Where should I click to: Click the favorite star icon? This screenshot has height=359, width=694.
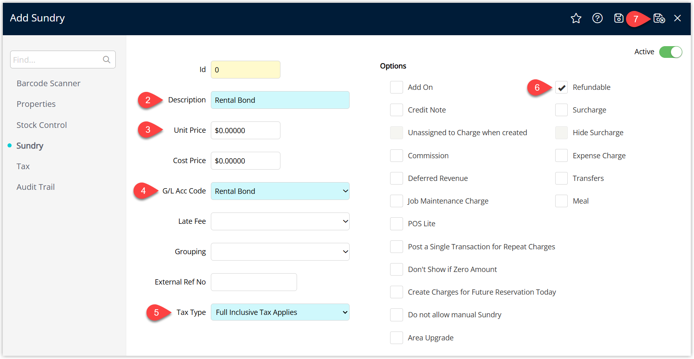576,18
